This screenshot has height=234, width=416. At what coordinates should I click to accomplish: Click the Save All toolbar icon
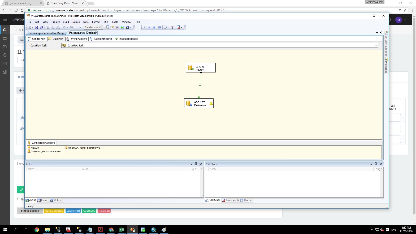point(42,27)
